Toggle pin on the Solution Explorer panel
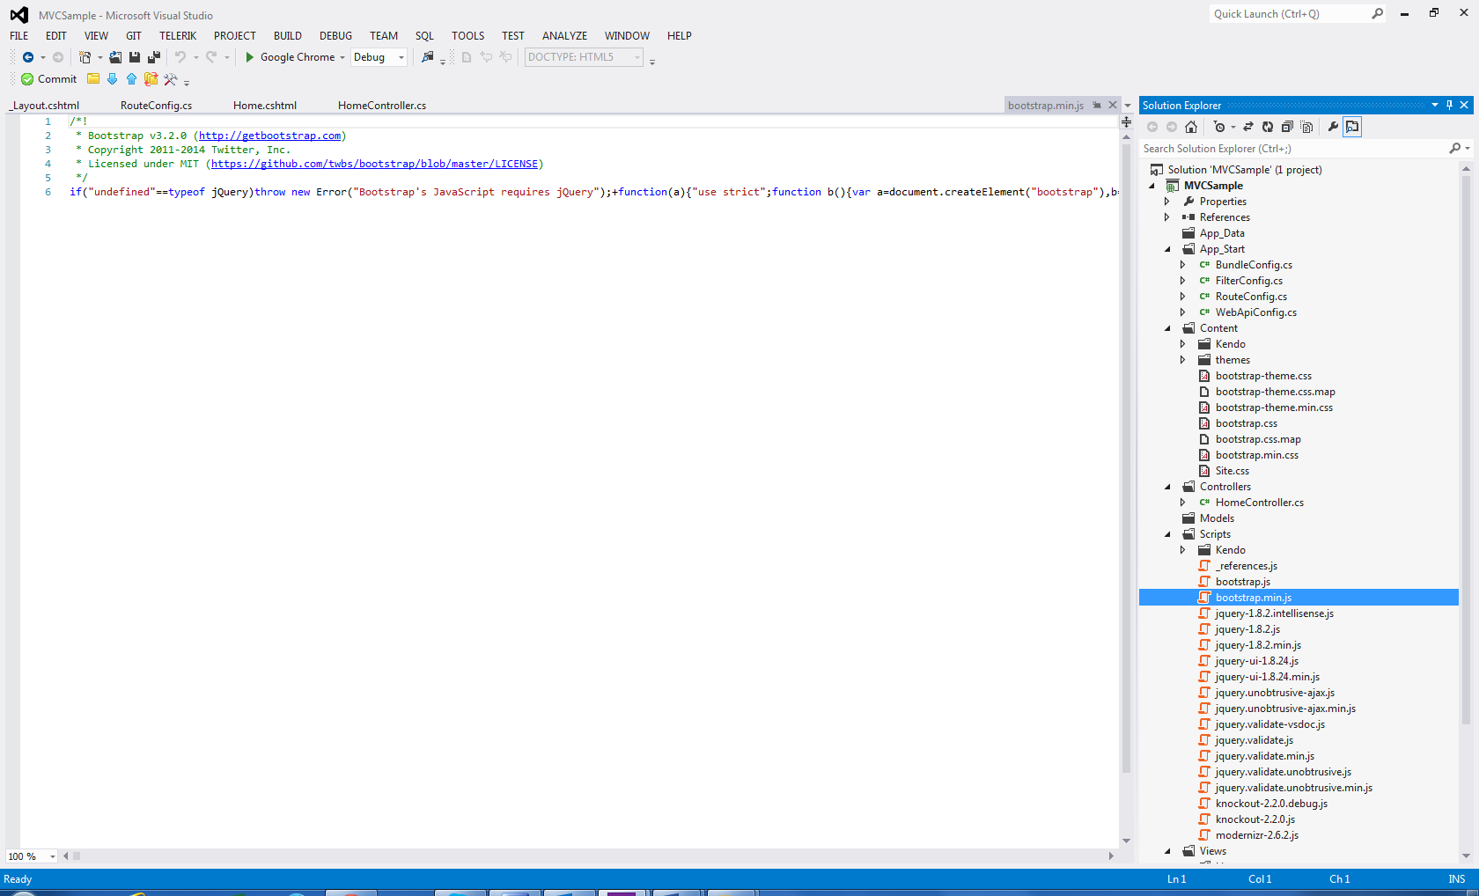The width and height of the screenshot is (1479, 896). (x=1449, y=105)
